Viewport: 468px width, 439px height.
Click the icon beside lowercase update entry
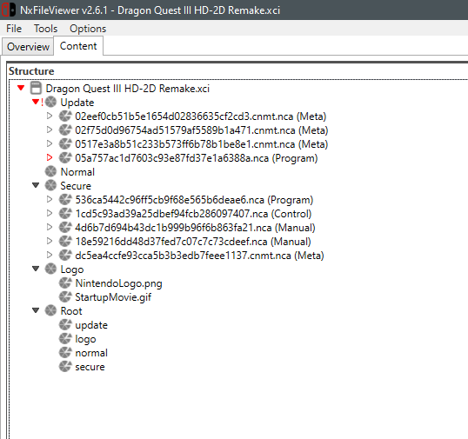[x=65, y=325]
